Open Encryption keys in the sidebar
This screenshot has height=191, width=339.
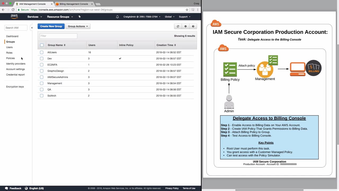click(15, 87)
